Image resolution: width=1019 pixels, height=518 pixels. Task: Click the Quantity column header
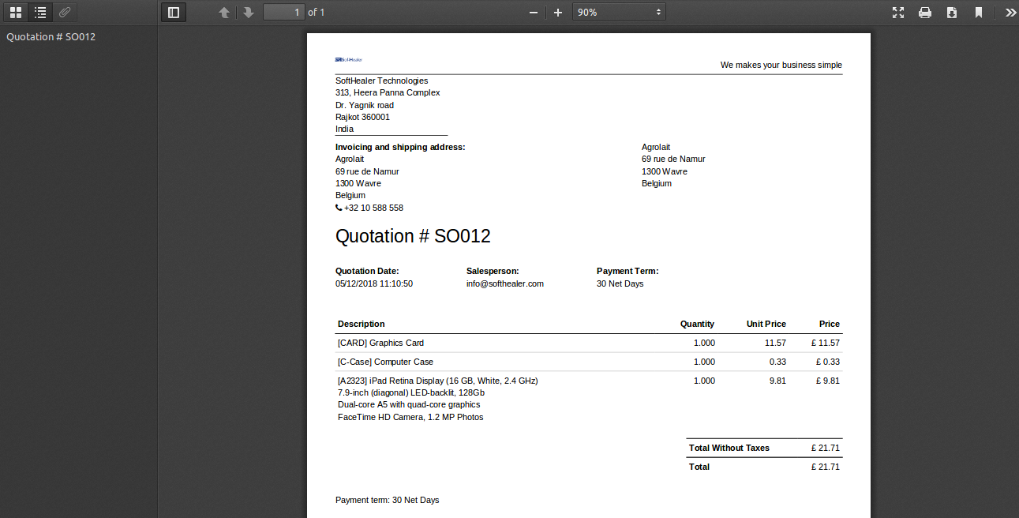click(698, 324)
